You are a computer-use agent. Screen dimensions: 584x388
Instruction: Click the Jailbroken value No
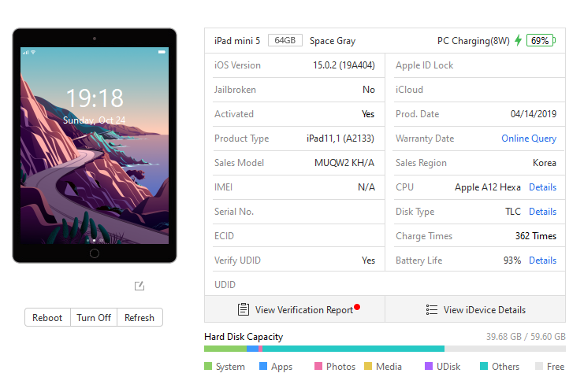click(369, 90)
